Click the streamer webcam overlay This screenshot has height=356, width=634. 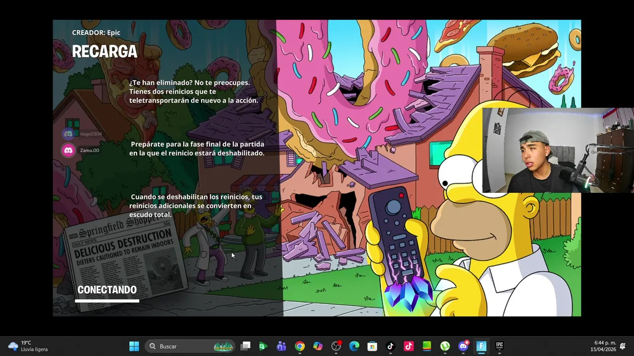[558, 150]
